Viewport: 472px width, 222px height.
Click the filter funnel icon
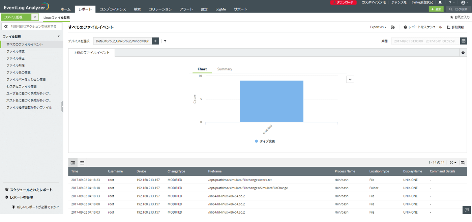tap(165, 41)
